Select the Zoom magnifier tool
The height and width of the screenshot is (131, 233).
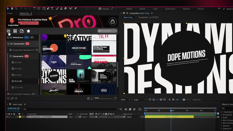(16, 8)
